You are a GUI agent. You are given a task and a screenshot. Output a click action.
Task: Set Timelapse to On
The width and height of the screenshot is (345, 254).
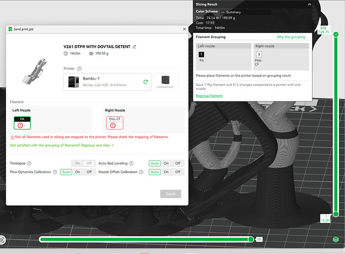click(78, 164)
